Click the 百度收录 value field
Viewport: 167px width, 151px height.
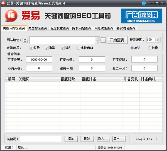click(92, 59)
